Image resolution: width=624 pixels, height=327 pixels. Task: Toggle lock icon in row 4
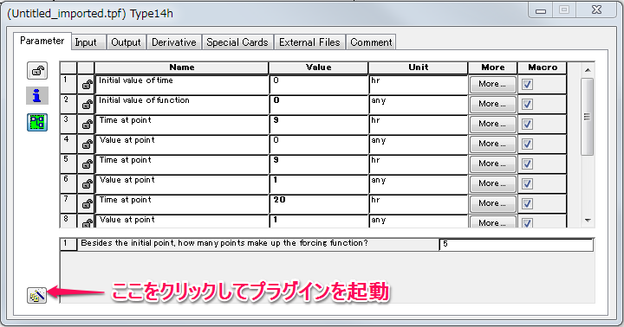[x=87, y=144]
